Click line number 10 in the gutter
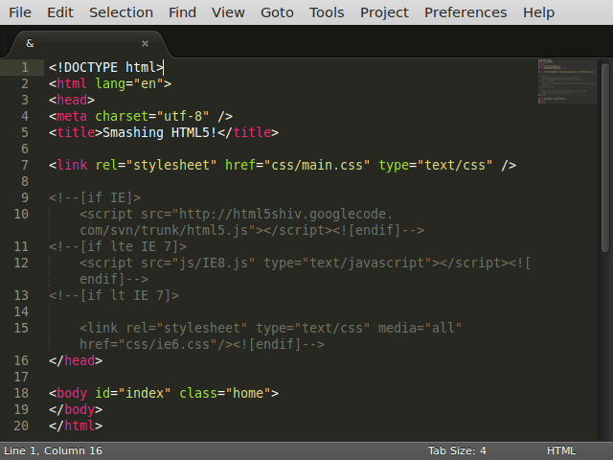The width and height of the screenshot is (613, 460). tap(21, 214)
